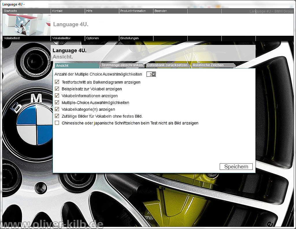The width and height of the screenshot is (296, 229).
Task: Open Produktinformation in the top menu
Action: [136, 11]
